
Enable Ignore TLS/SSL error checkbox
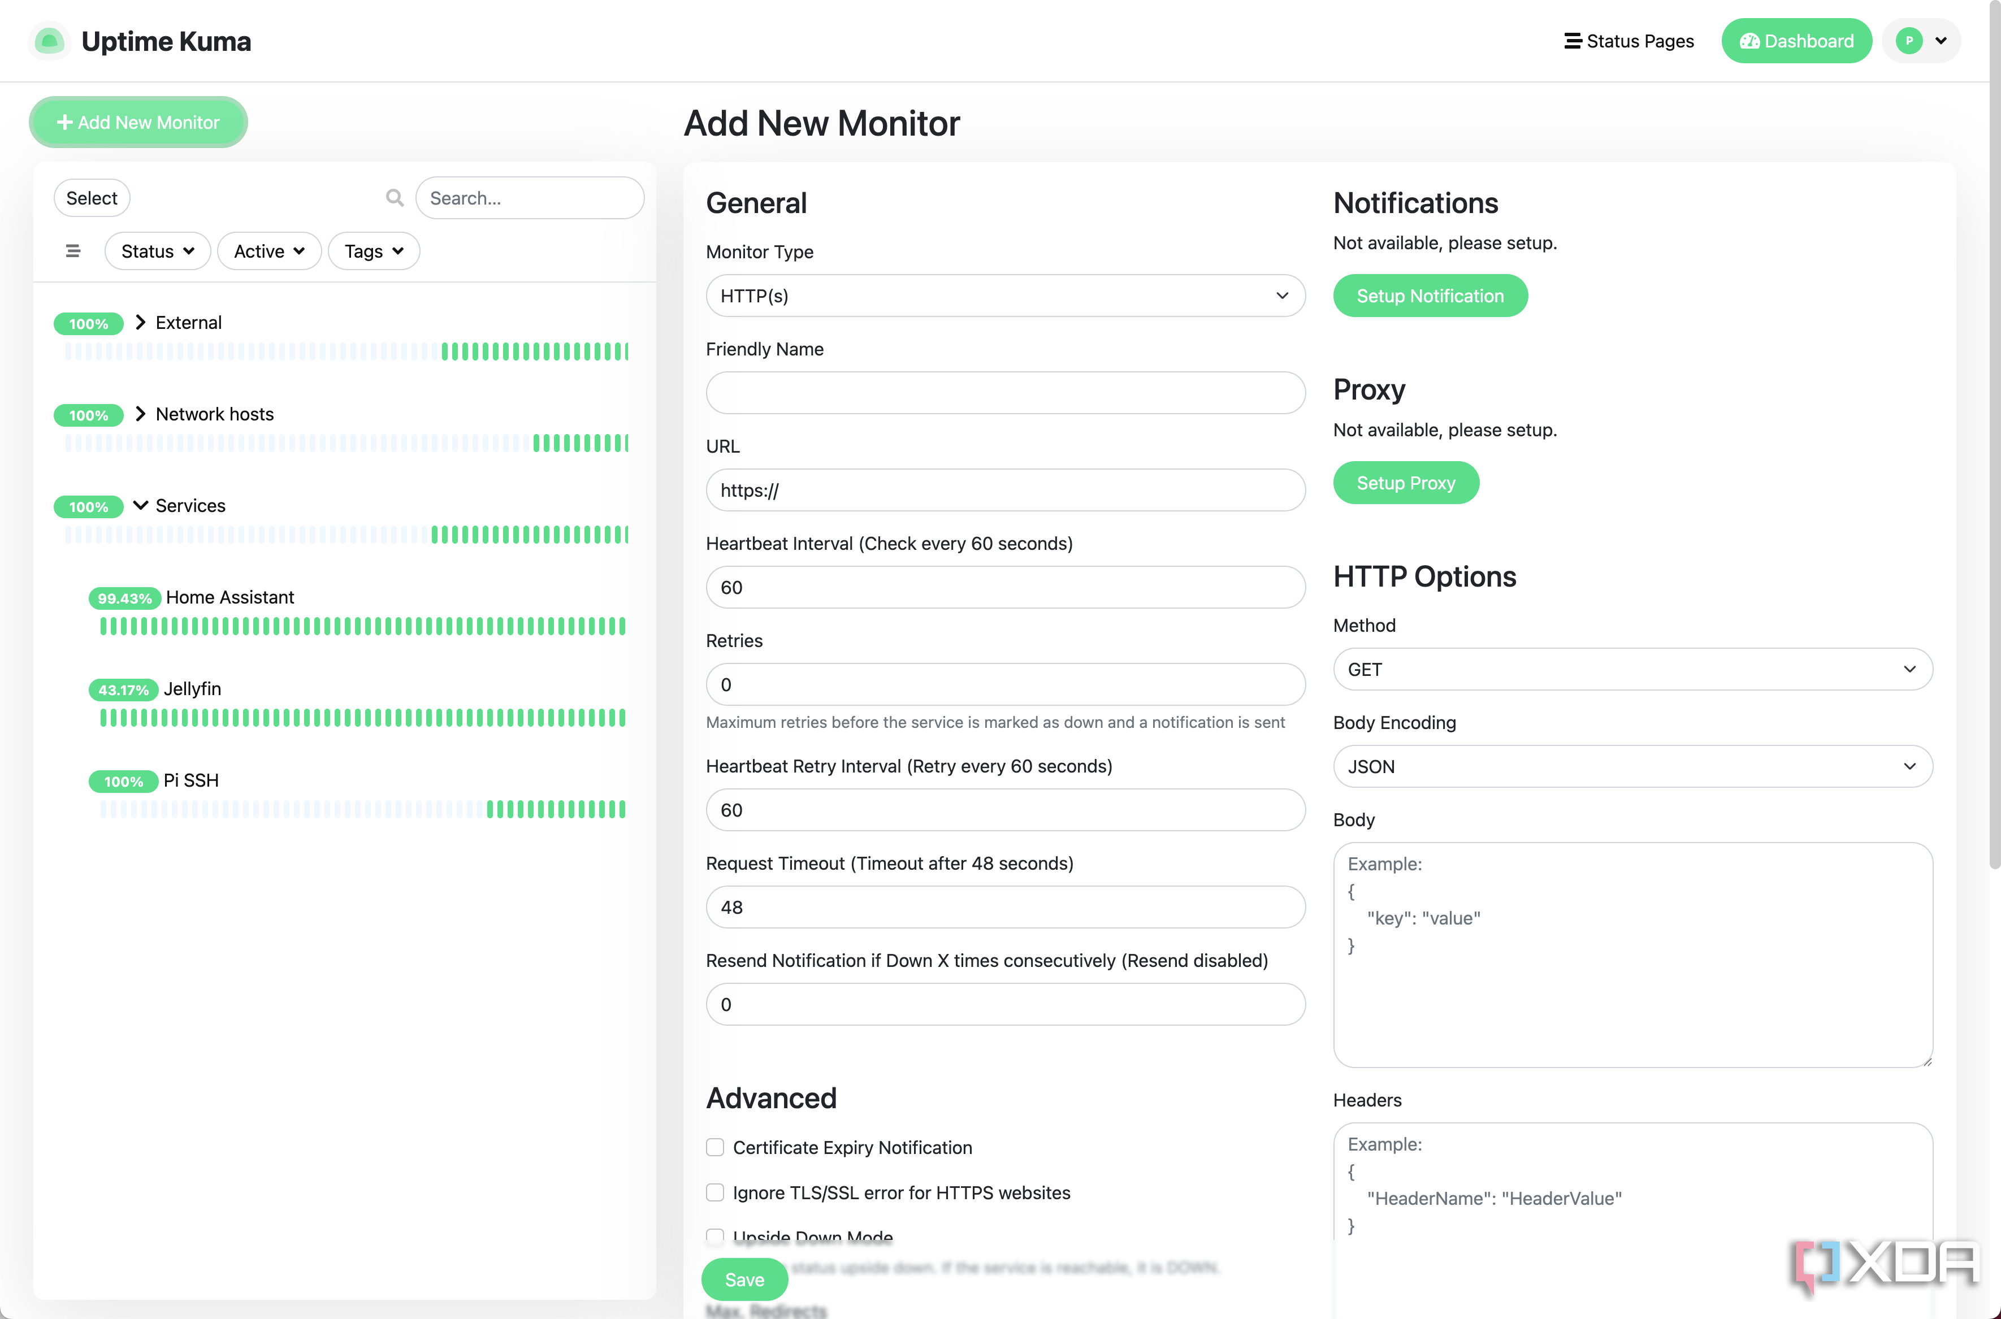coord(714,1193)
